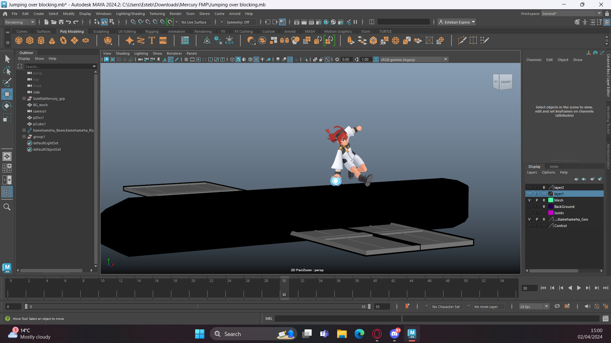The image size is (611, 343).
Task: Toggle visibility of Mesh layer
Action: [x=529, y=200]
